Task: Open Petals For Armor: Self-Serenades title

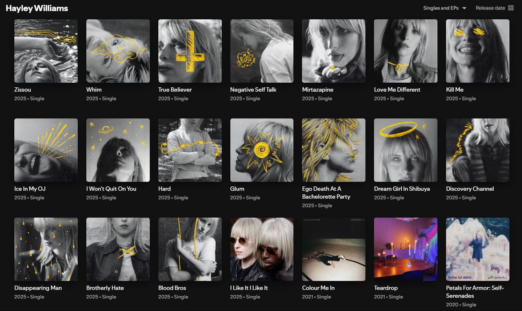Action: coord(475,292)
